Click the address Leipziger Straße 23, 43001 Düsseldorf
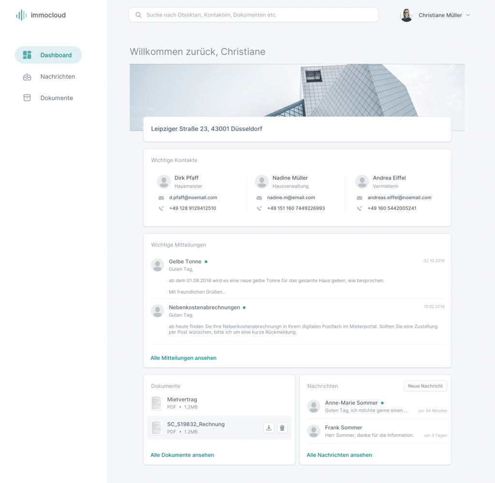495x483 pixels. (206, 129)
